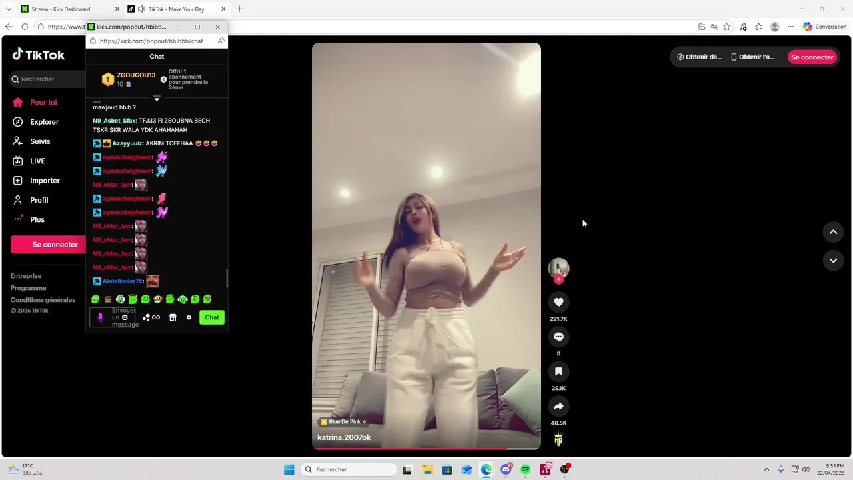Screen dimensions: 853x480
Task: Go to previous video with up chevron
Action: click(x=833, y=232)
